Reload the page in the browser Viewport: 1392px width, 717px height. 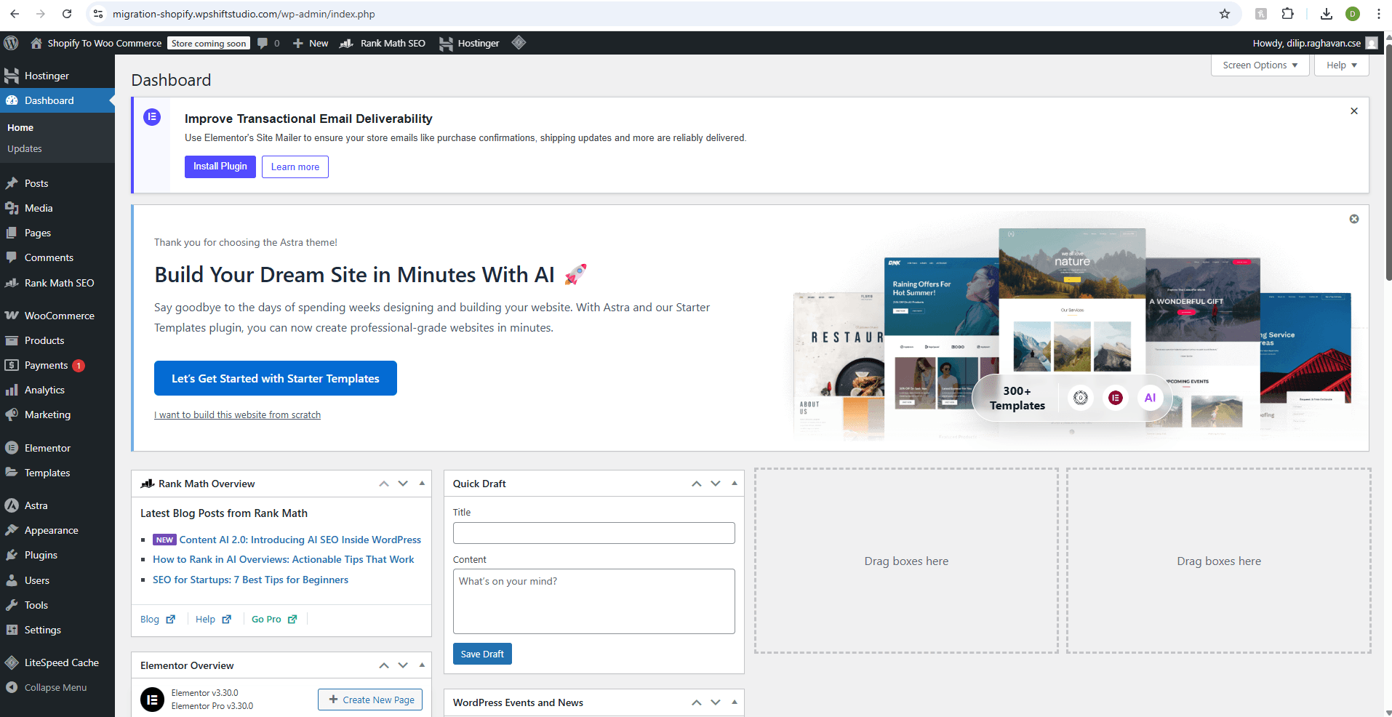(67, 14)
